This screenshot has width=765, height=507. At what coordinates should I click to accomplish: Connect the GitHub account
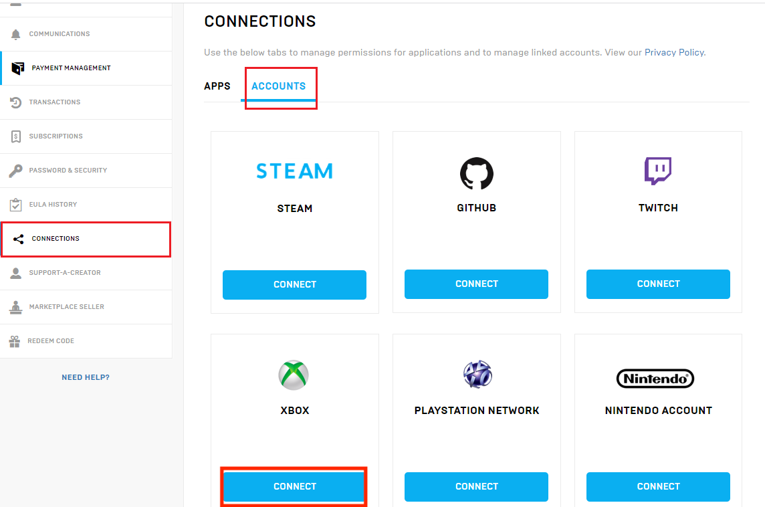(x=477, y=284)
